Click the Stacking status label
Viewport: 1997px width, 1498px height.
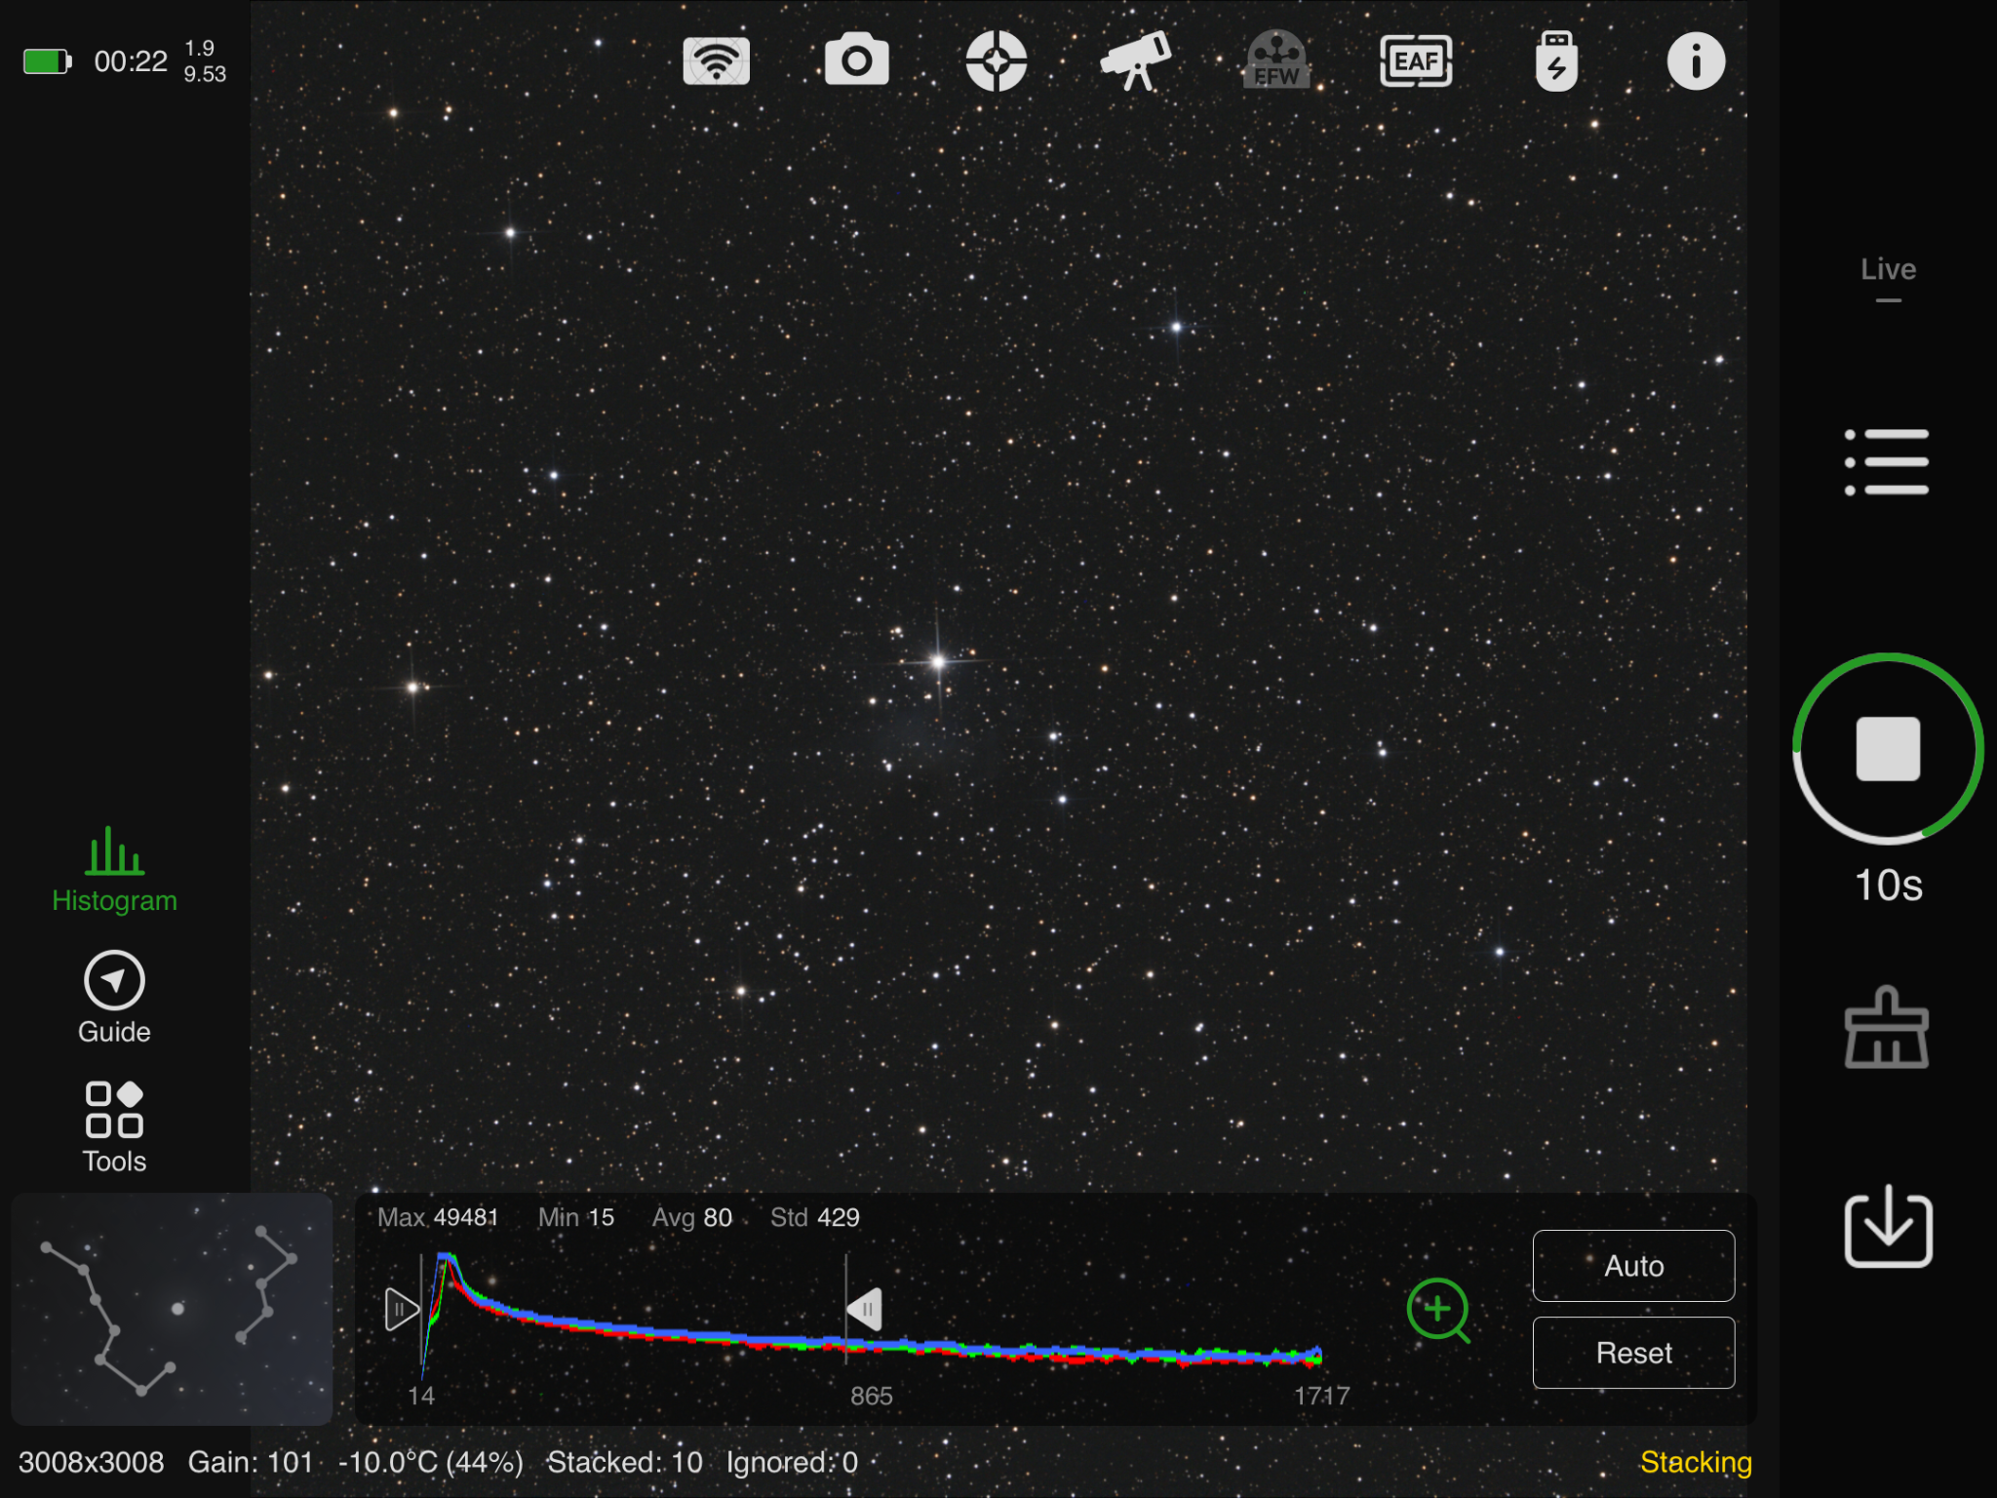(1696, 1462)
